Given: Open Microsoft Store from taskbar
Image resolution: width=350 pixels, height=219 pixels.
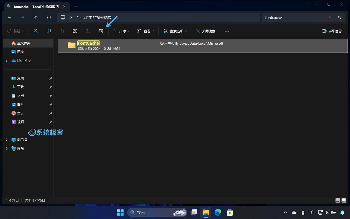Looking at the screenshot, I should pos(230,212).
